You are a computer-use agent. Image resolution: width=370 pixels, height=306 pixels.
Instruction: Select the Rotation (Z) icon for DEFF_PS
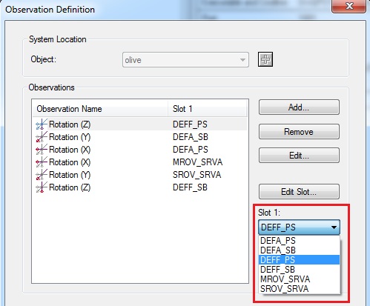point(42,124)
